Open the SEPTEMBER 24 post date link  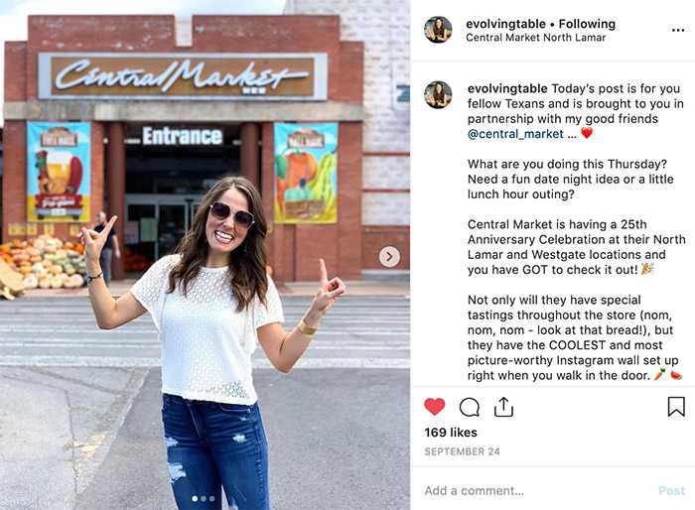point(462,451)
